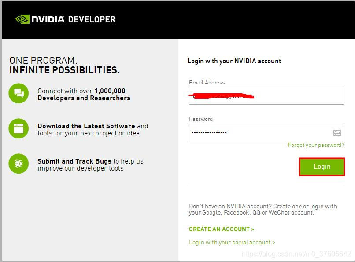Follow the CREATE AN ACCOUNT link
355x262 pixels.
222,229
